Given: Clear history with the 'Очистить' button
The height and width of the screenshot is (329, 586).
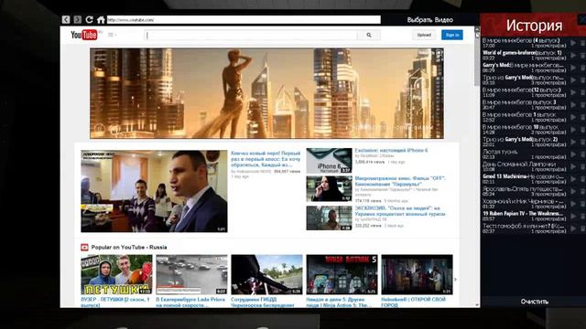Looking at the screenshot, I should [x=535, y=302].
